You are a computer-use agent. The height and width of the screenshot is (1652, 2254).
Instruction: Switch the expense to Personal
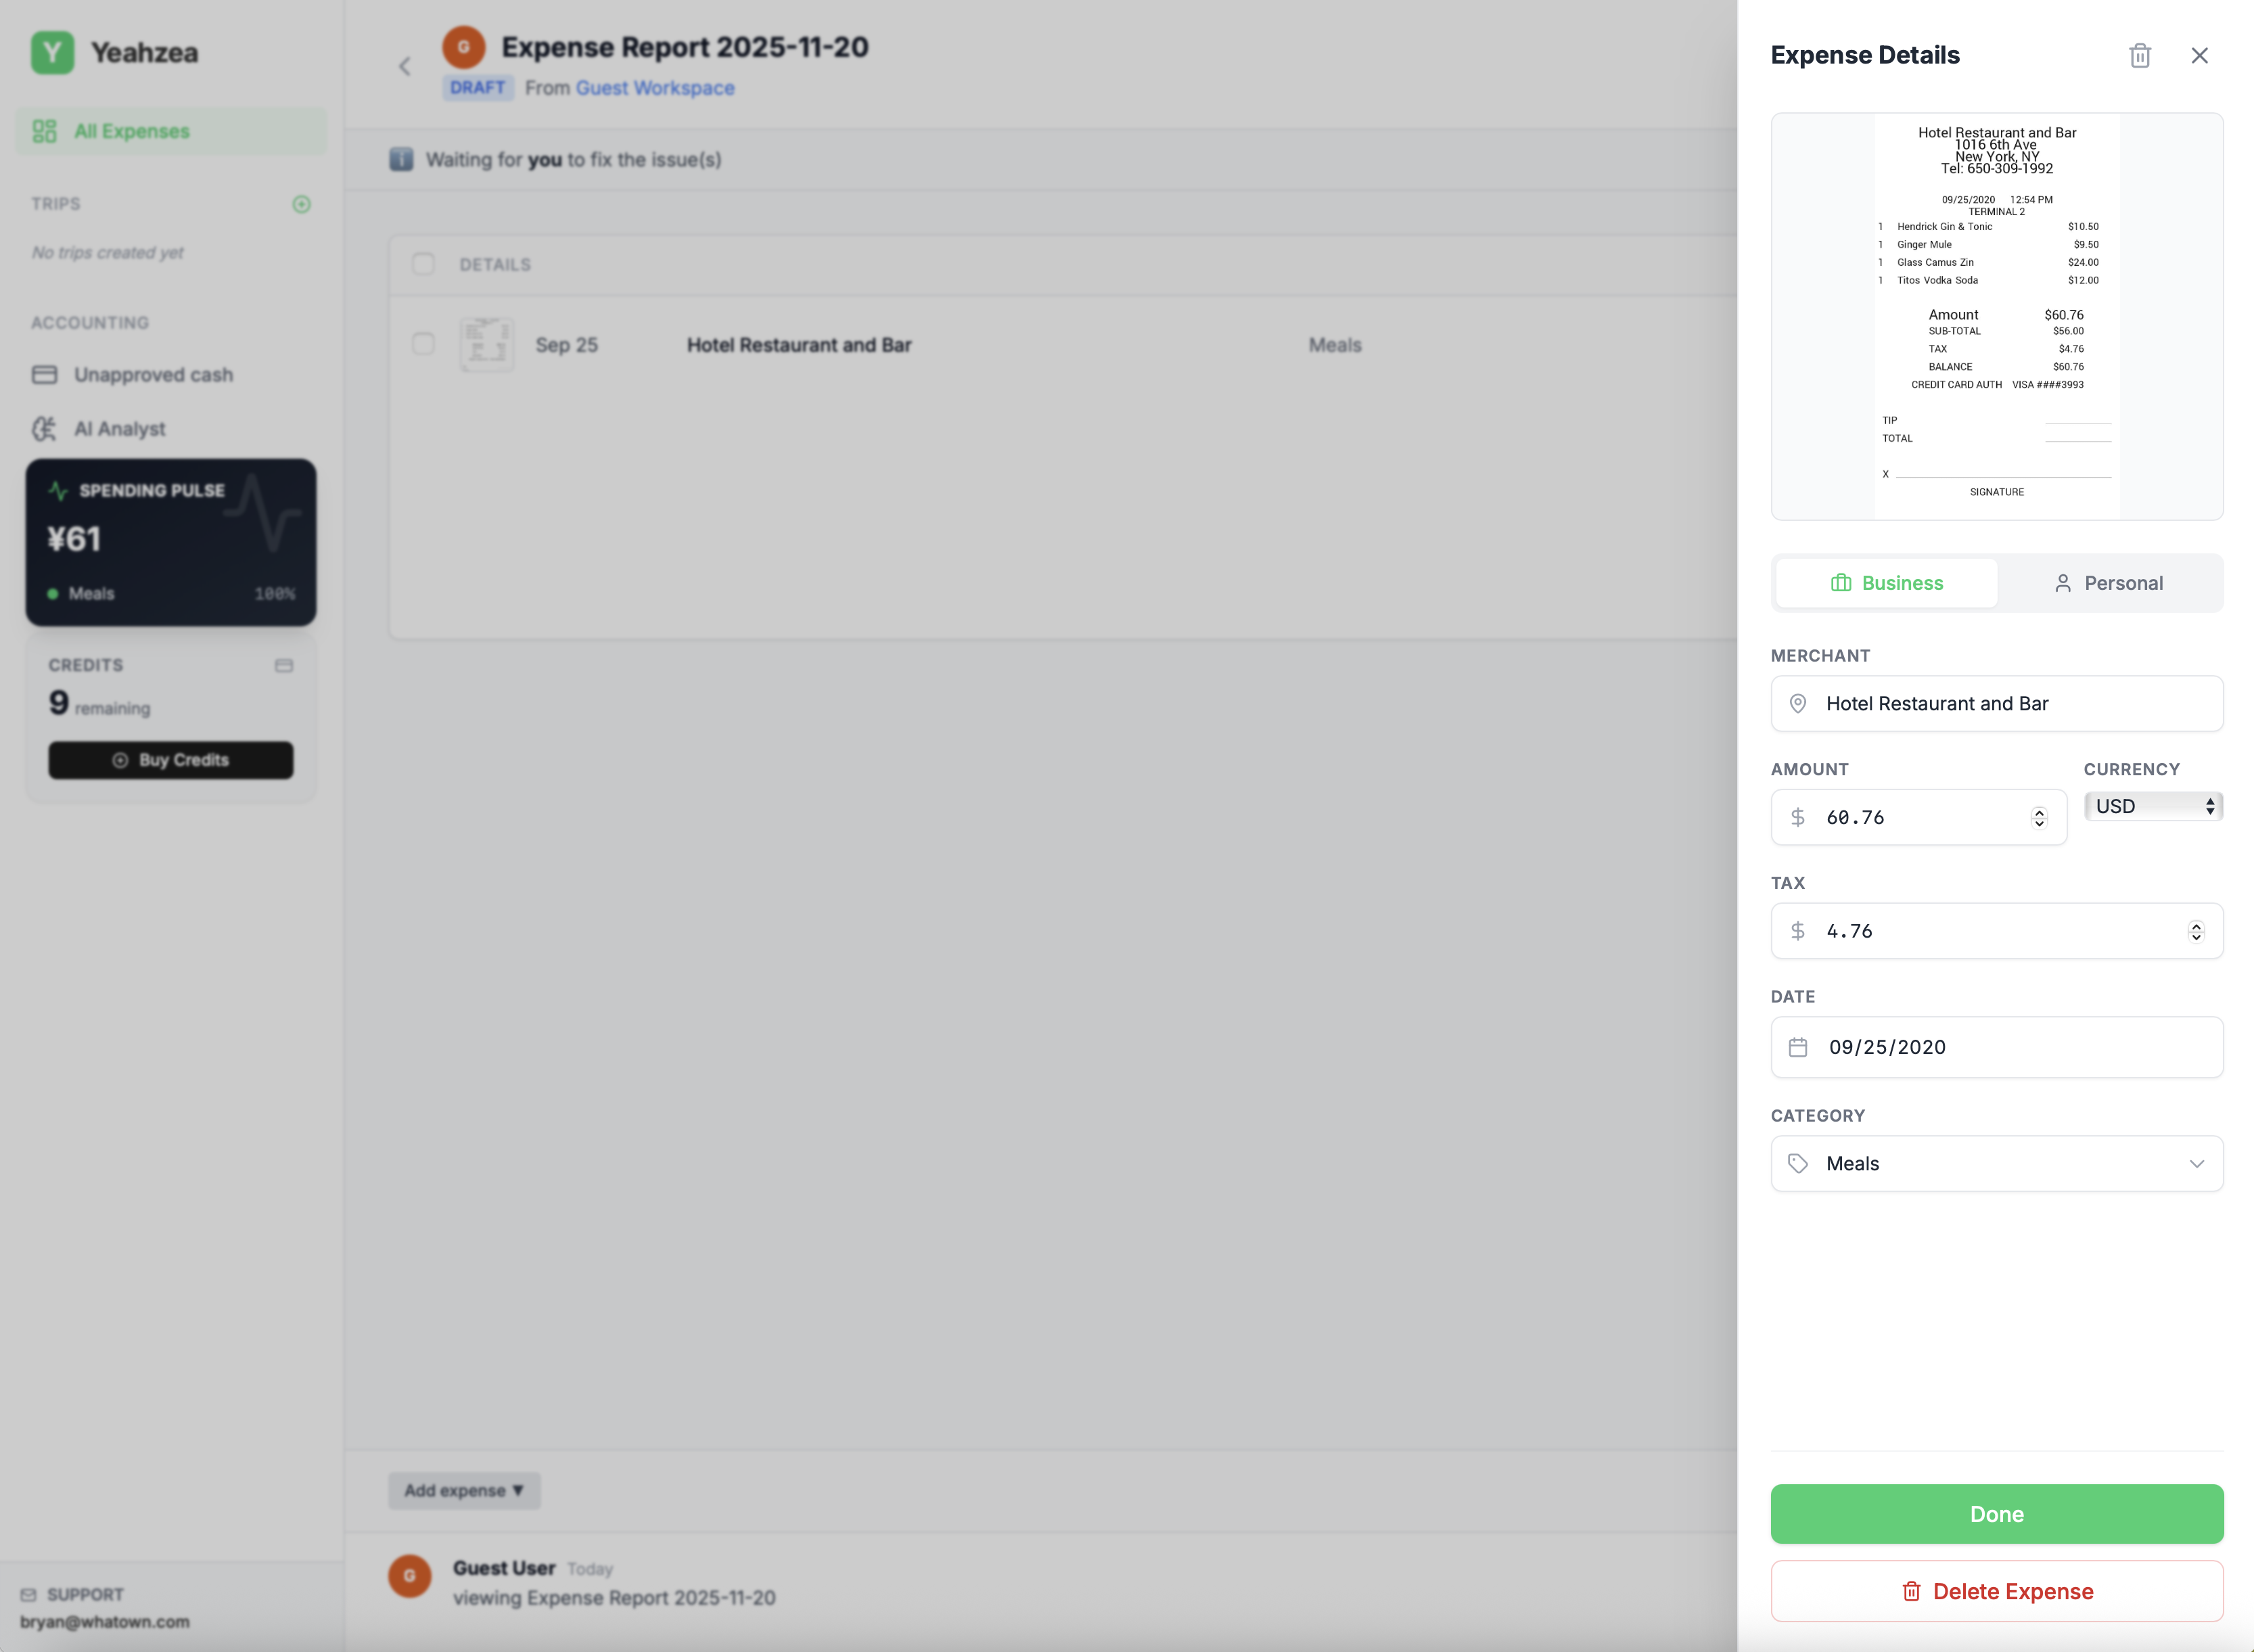click(2110, 583)
